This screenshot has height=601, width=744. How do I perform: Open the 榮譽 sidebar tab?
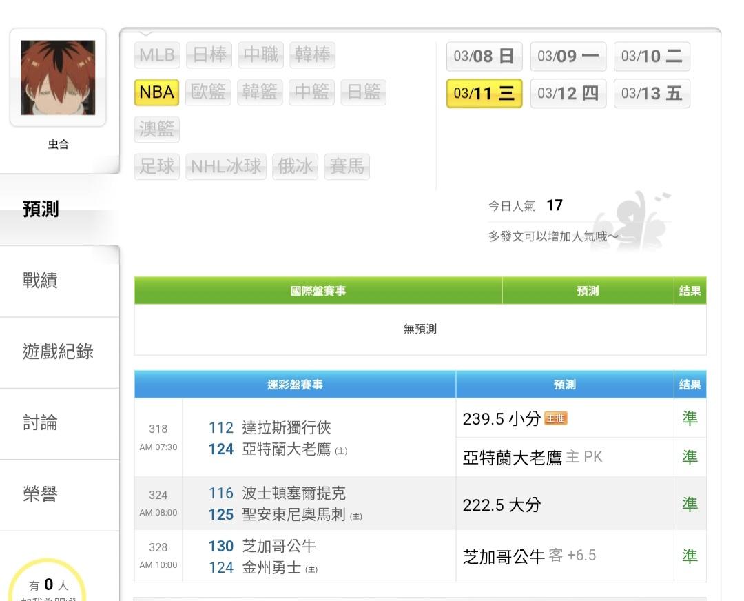[x=59, y=495]
